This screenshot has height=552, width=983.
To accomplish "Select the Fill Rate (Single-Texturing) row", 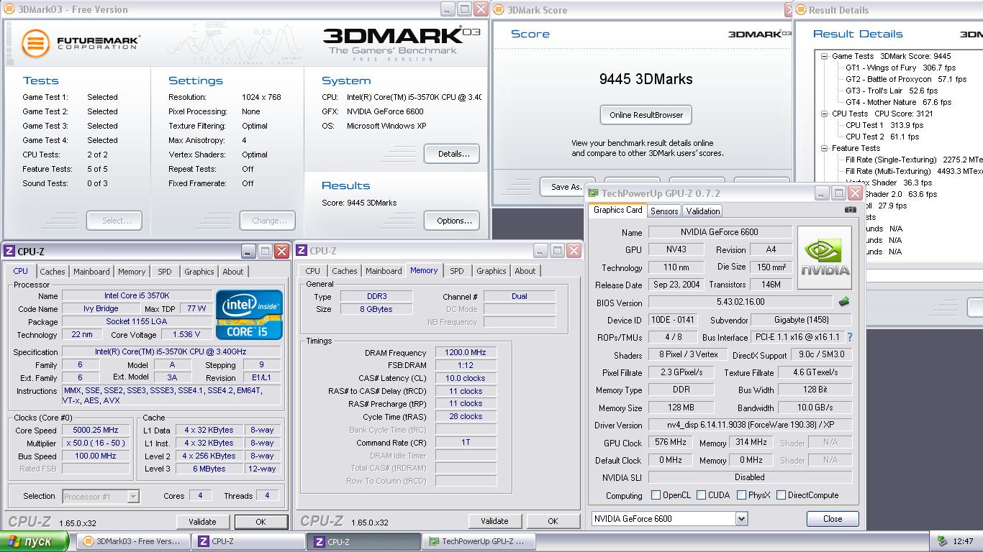I will (x=914, y=160).
